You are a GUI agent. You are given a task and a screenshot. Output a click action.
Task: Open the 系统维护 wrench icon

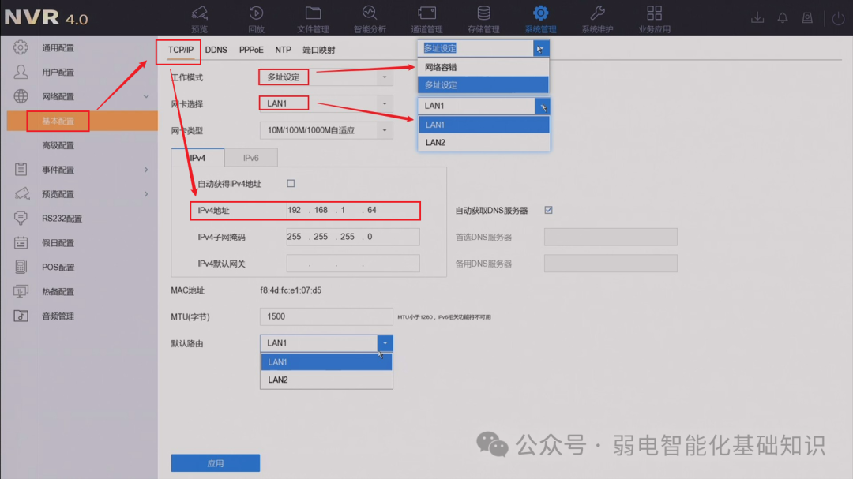coord(597,13)
